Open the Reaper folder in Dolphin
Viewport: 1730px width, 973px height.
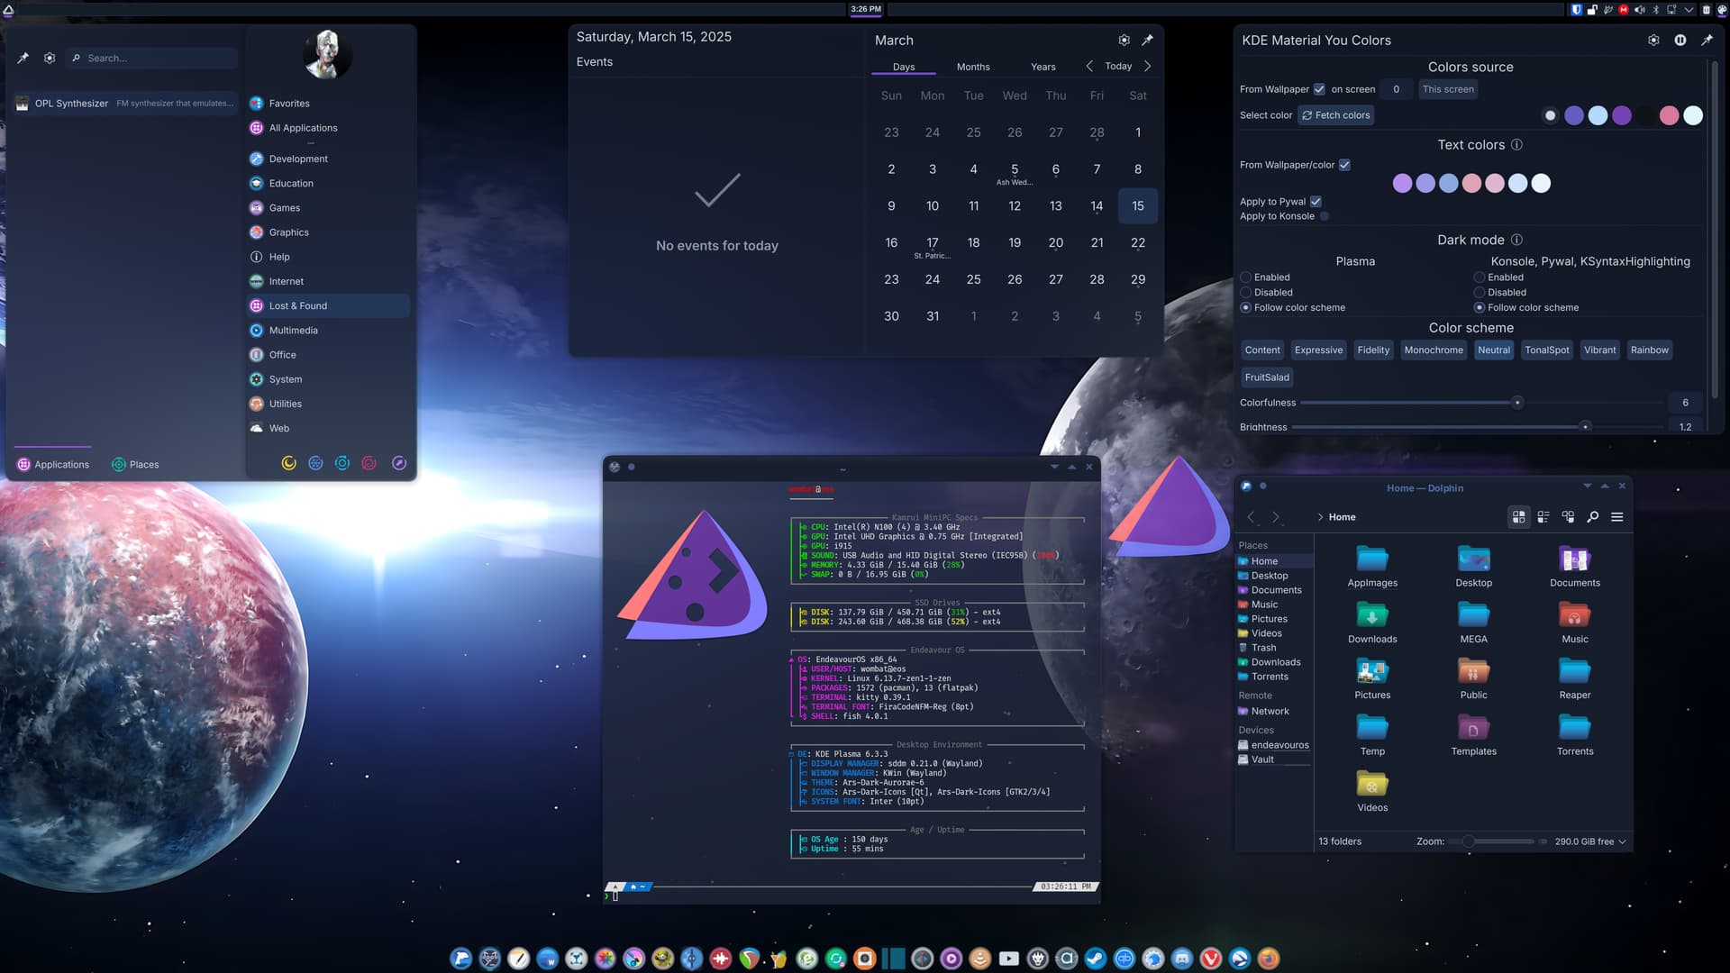coord(1575,679)
